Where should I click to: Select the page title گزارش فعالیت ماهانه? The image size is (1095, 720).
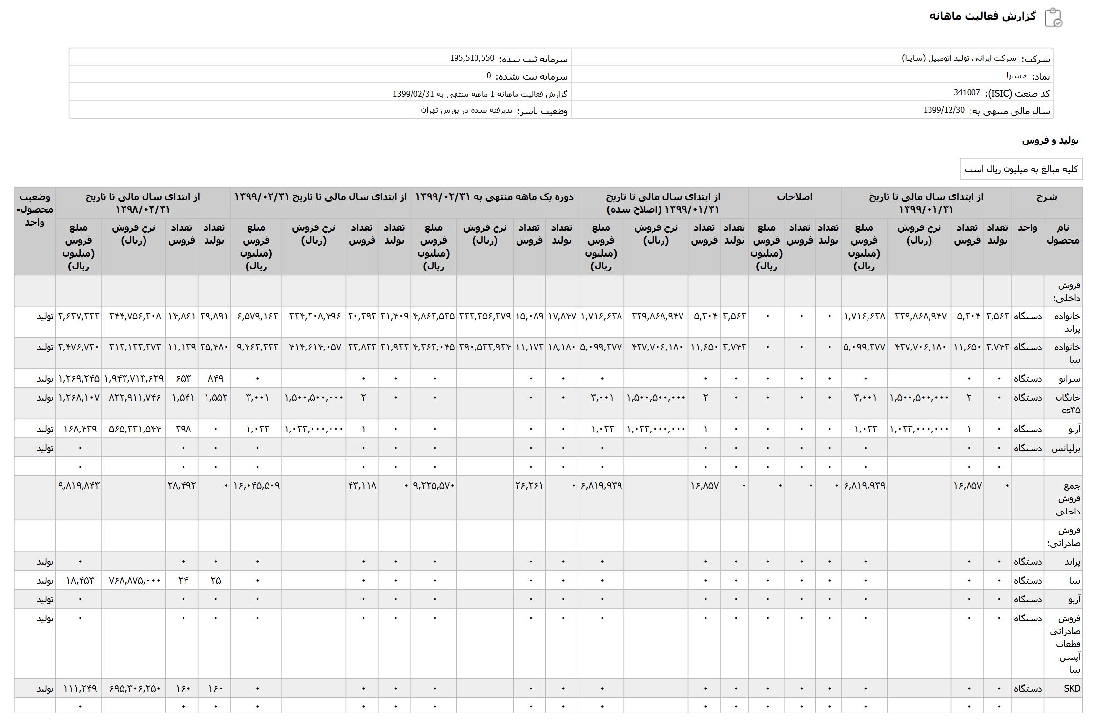pos(983,16)
